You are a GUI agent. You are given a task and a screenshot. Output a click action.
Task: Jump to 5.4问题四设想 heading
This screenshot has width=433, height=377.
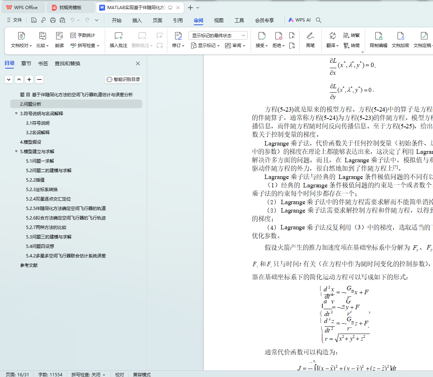click(40, 246)
